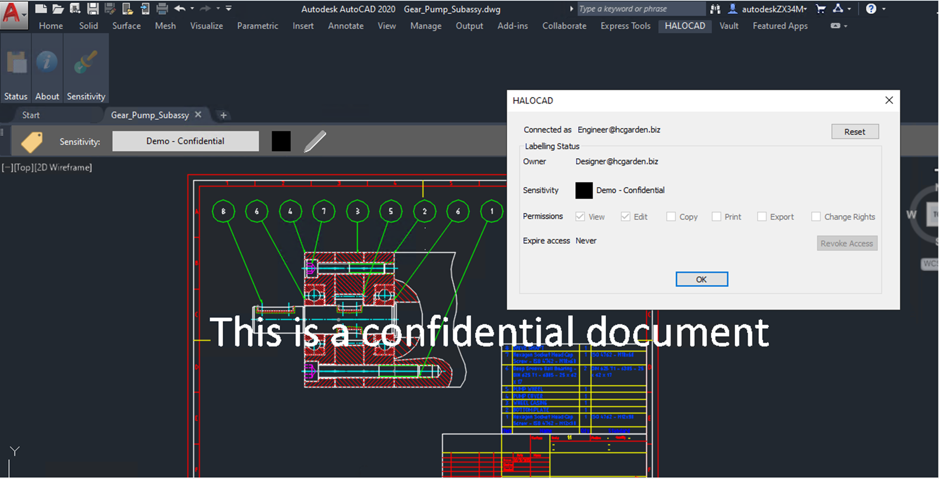The image size is (939, 479).
Task: Click item balloon number 7
Action: 324,211
